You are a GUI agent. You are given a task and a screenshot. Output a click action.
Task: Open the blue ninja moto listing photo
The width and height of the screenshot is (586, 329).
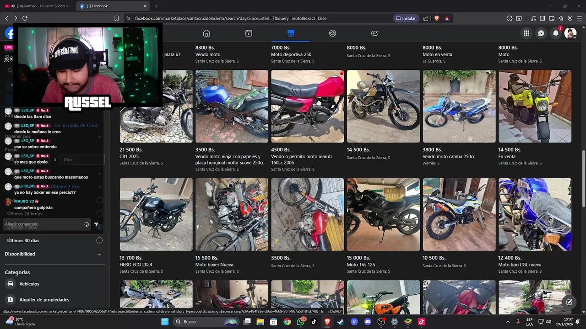coord(232,106)
